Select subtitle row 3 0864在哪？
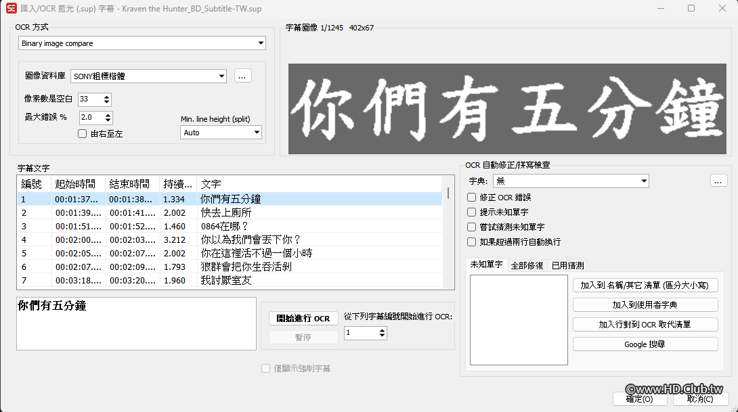Image resolution: width=738 pixels, height=412 pixels. (230, 226)
